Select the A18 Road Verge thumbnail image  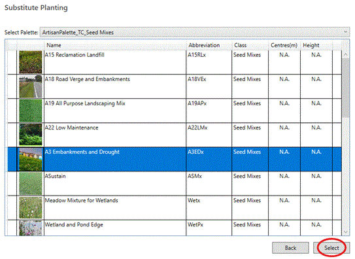tap(31, 86)
